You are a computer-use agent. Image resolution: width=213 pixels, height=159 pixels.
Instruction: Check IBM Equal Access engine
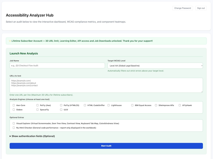(x=132, y=105)
